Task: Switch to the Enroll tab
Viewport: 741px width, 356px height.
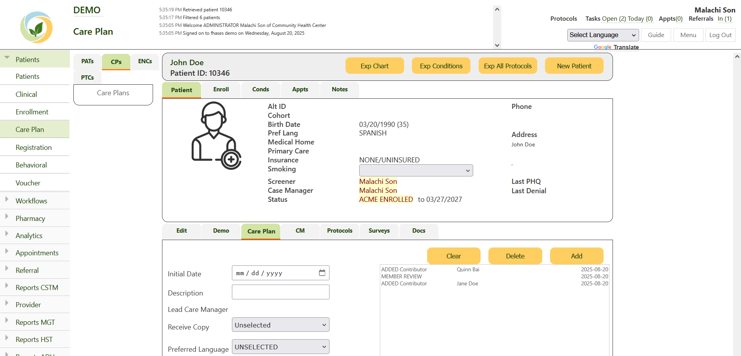Action: [221, 89]
